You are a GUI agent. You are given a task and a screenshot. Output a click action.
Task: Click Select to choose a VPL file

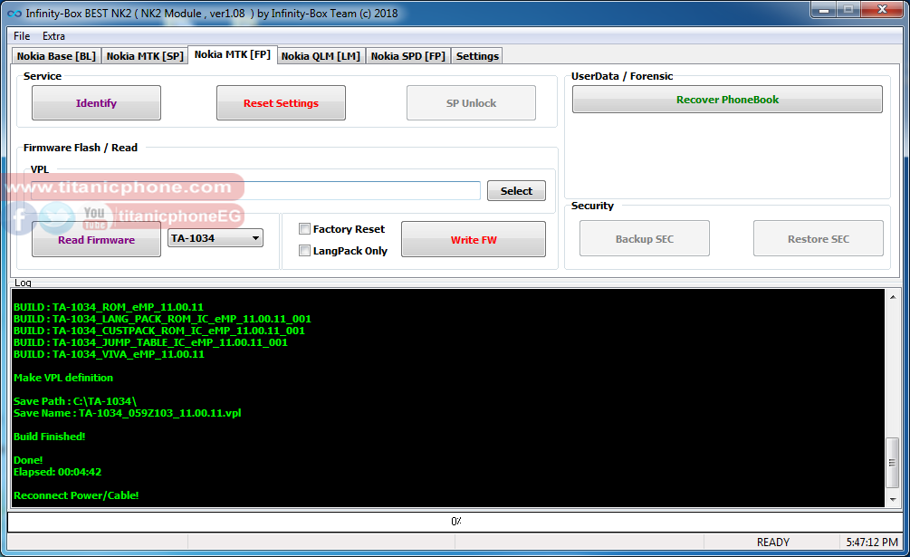pyautogui.click(x=516, y=191)
